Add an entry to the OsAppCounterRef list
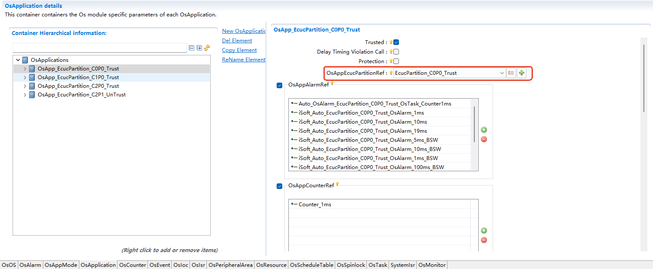The image size is (653, 269). coord(484,231)
